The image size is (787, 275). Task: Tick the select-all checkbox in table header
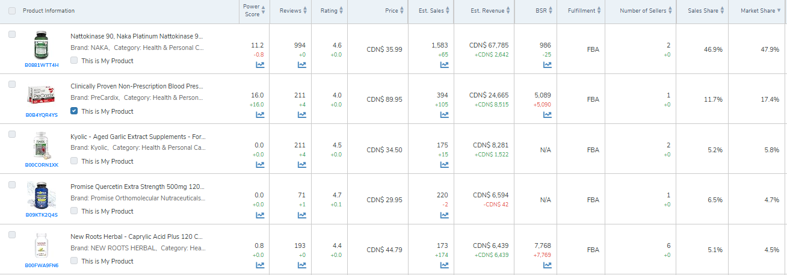[13, 11]
